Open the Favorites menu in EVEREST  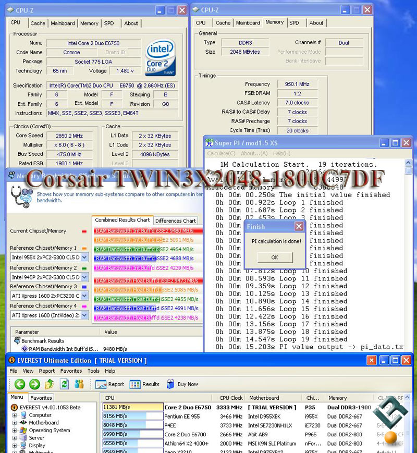tap(71, 371)
